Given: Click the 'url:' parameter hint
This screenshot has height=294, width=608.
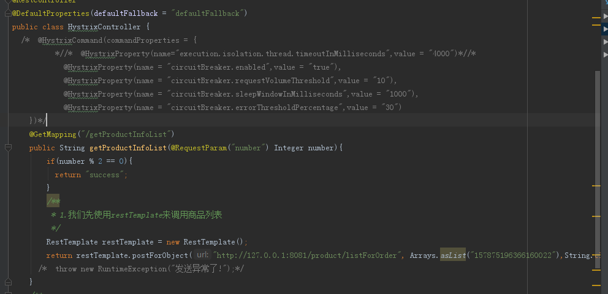Looking at the screenshot, I should (202, 255).
